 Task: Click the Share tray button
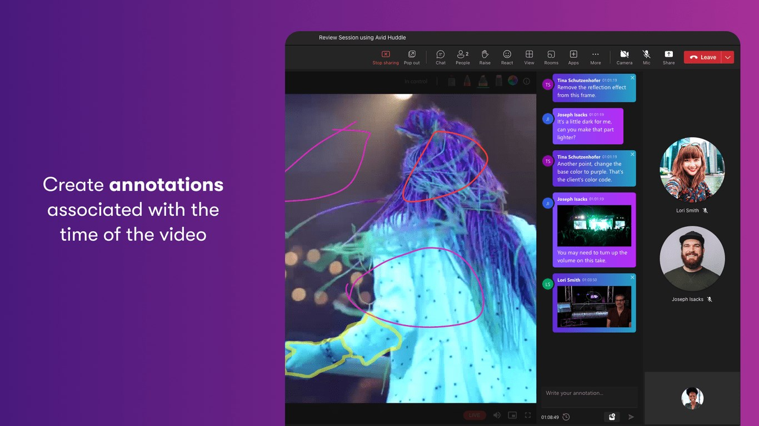pyautogui.click(x=668, y=57)
